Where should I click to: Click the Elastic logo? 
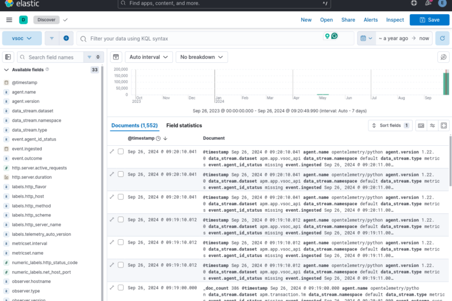(22, 4)
